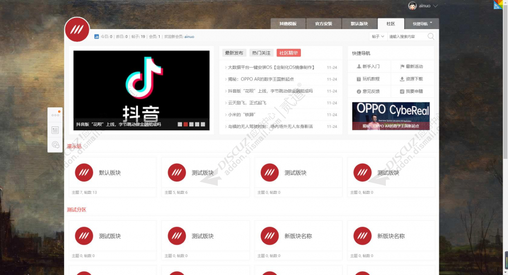Select the red active carousel indicator dot
The image size is (508, 275).
pos(186,124)
